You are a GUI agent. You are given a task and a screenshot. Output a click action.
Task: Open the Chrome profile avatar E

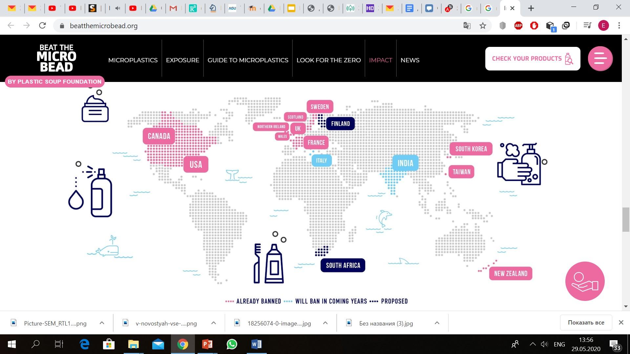click(x=603, y=26)
